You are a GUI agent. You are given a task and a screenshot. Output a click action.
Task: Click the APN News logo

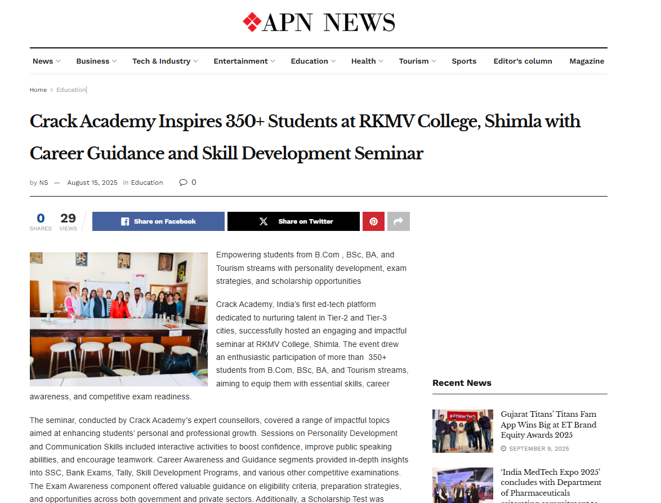pos(319,23)
